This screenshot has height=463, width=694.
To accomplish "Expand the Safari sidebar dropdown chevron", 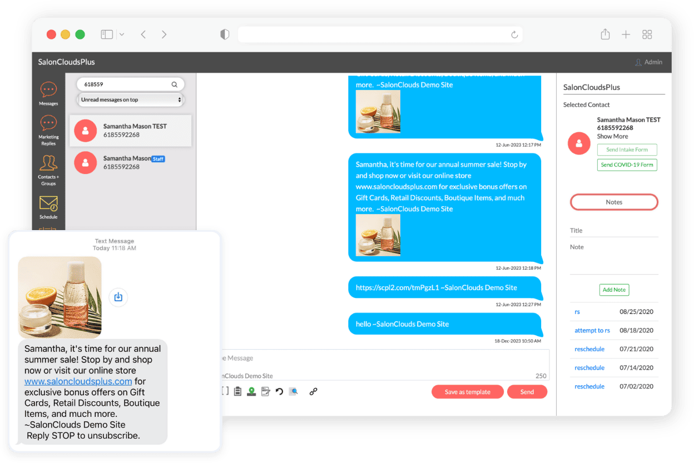I will (x=122, y=34).
